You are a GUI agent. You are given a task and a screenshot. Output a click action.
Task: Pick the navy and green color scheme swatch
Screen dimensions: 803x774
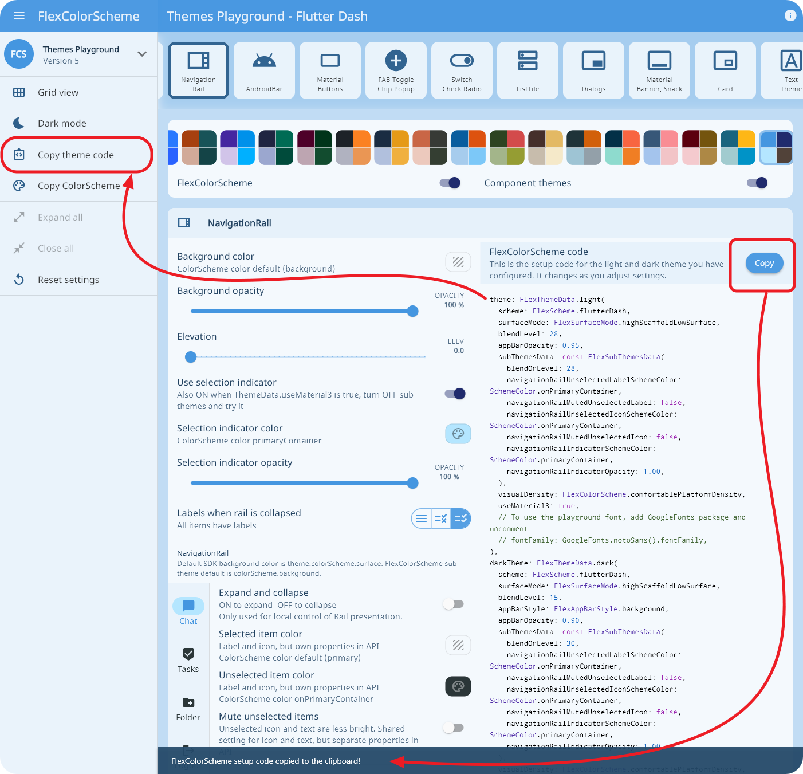[x=275, y=147]
